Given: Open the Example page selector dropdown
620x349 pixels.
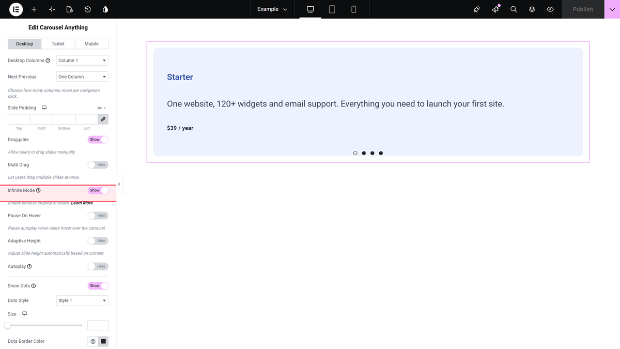Looking at the screenshot, I should point(272,9).
